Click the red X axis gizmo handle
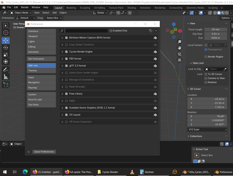Viewport: 233px width, 176px height. click(180, 31)
